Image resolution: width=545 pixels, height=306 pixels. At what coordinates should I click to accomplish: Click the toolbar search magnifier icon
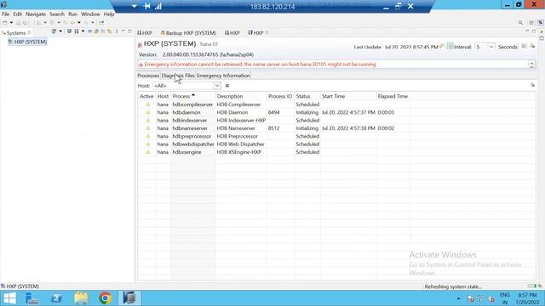[x=520, y=23]
